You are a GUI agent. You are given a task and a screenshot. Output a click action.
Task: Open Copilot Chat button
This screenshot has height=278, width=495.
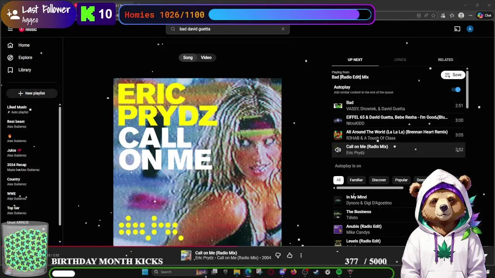pyautogui.click(x=484, y=15)
